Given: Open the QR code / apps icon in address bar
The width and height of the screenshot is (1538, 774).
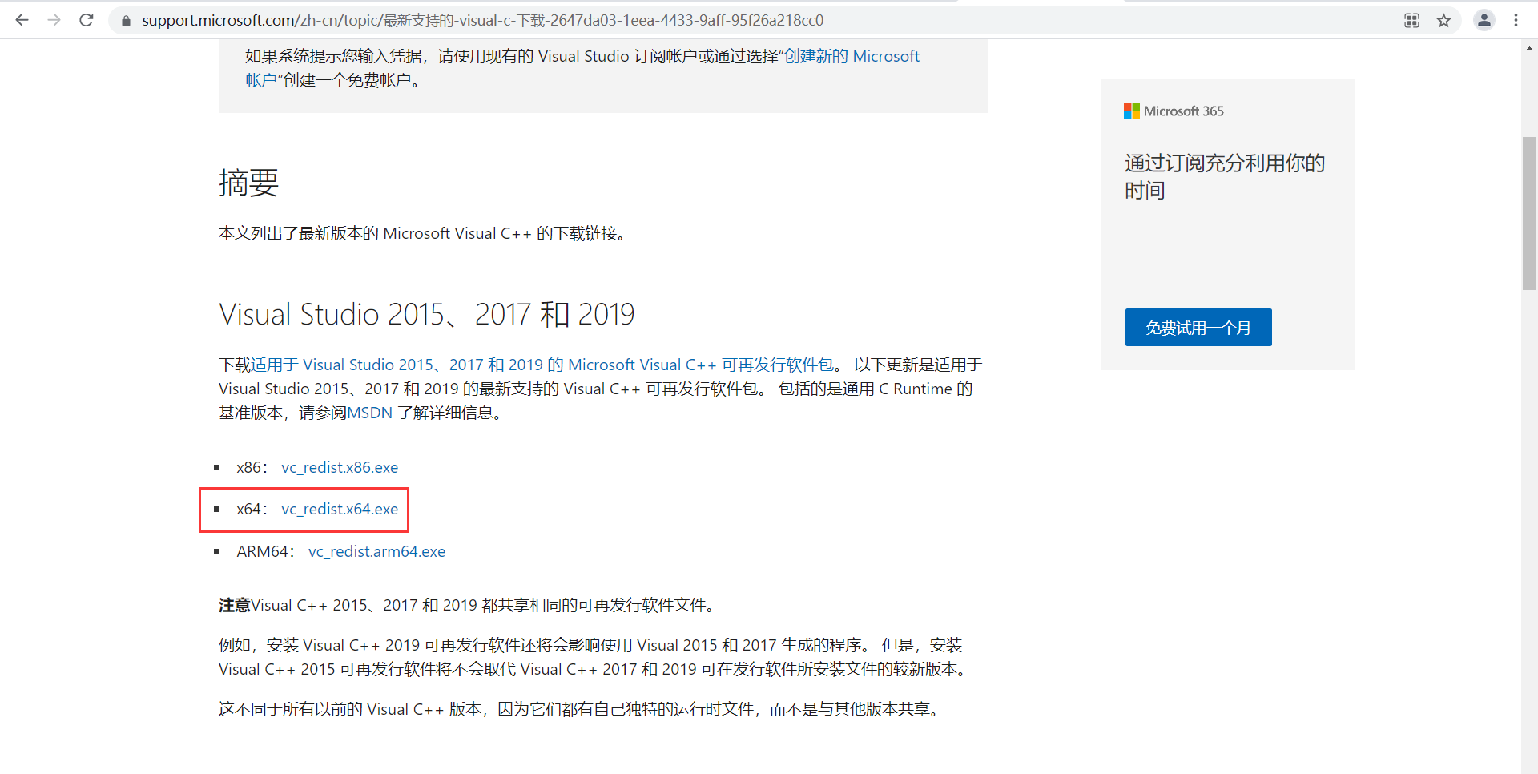Looking at the screenshot, I should coord(1411,21).
